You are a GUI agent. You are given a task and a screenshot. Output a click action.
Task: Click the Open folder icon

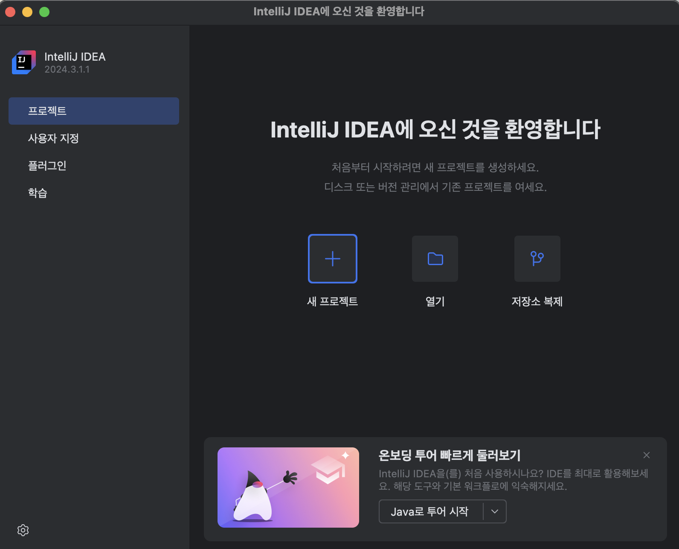click(x=435, y=259)
